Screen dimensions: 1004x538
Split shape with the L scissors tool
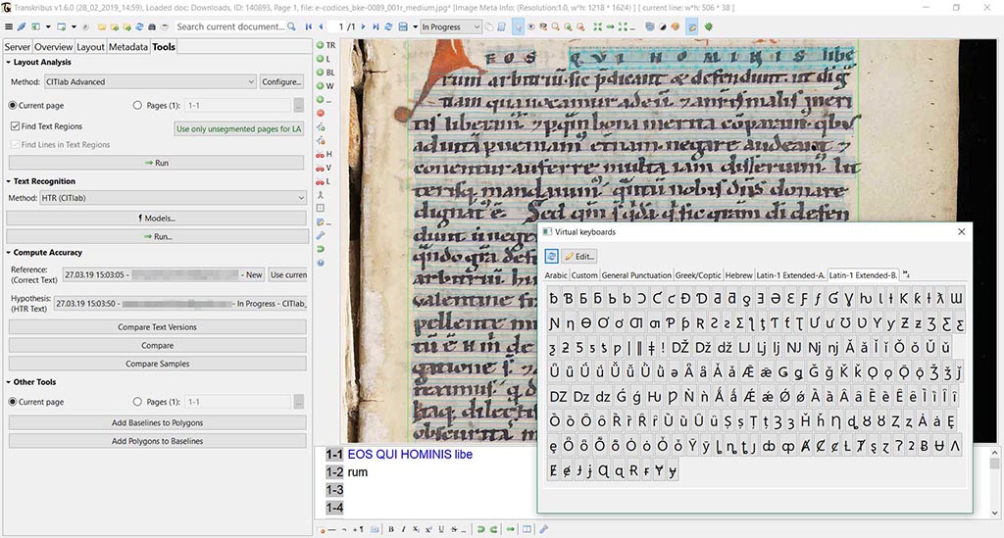[x=324, y=181]
